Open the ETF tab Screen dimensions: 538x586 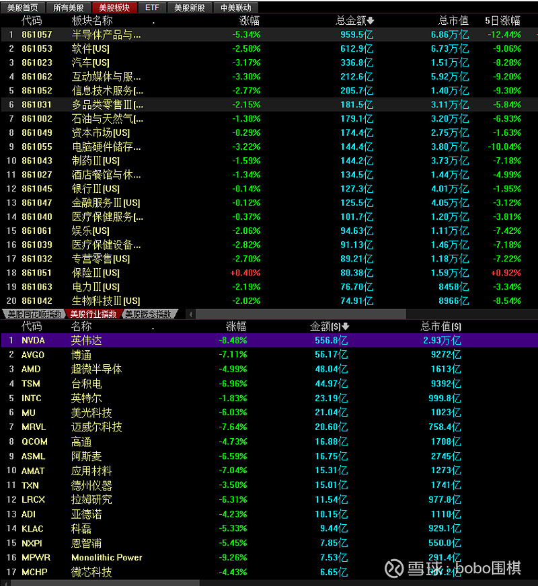[152, 7]
